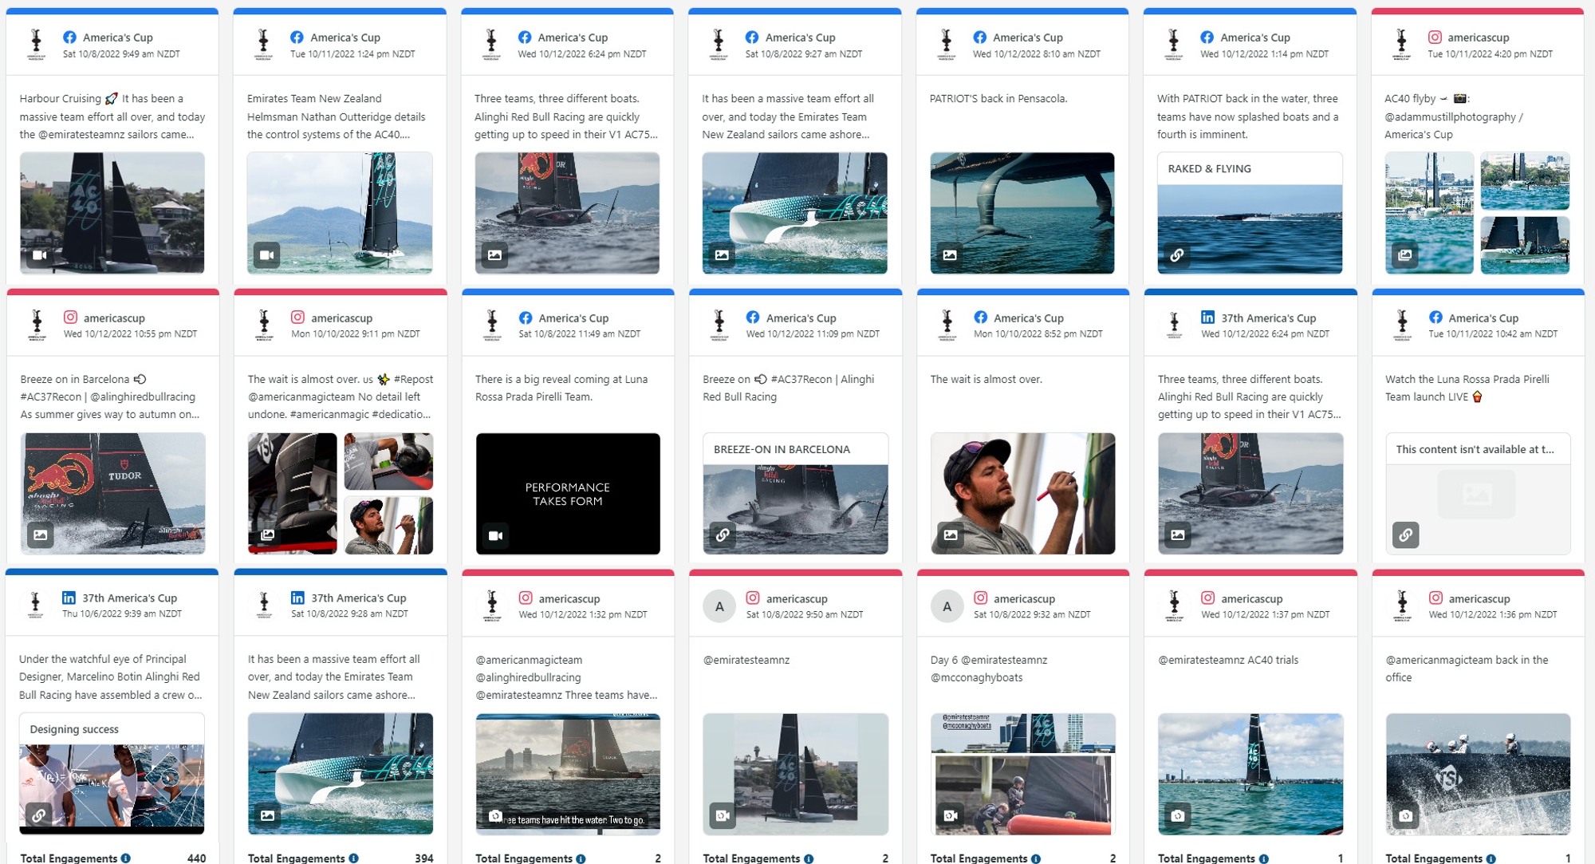Image resolution: width=1595 pixels, height=864 pixels.
Task: Click gallery icon on AC40 flyby post image
Action: 1405,255
